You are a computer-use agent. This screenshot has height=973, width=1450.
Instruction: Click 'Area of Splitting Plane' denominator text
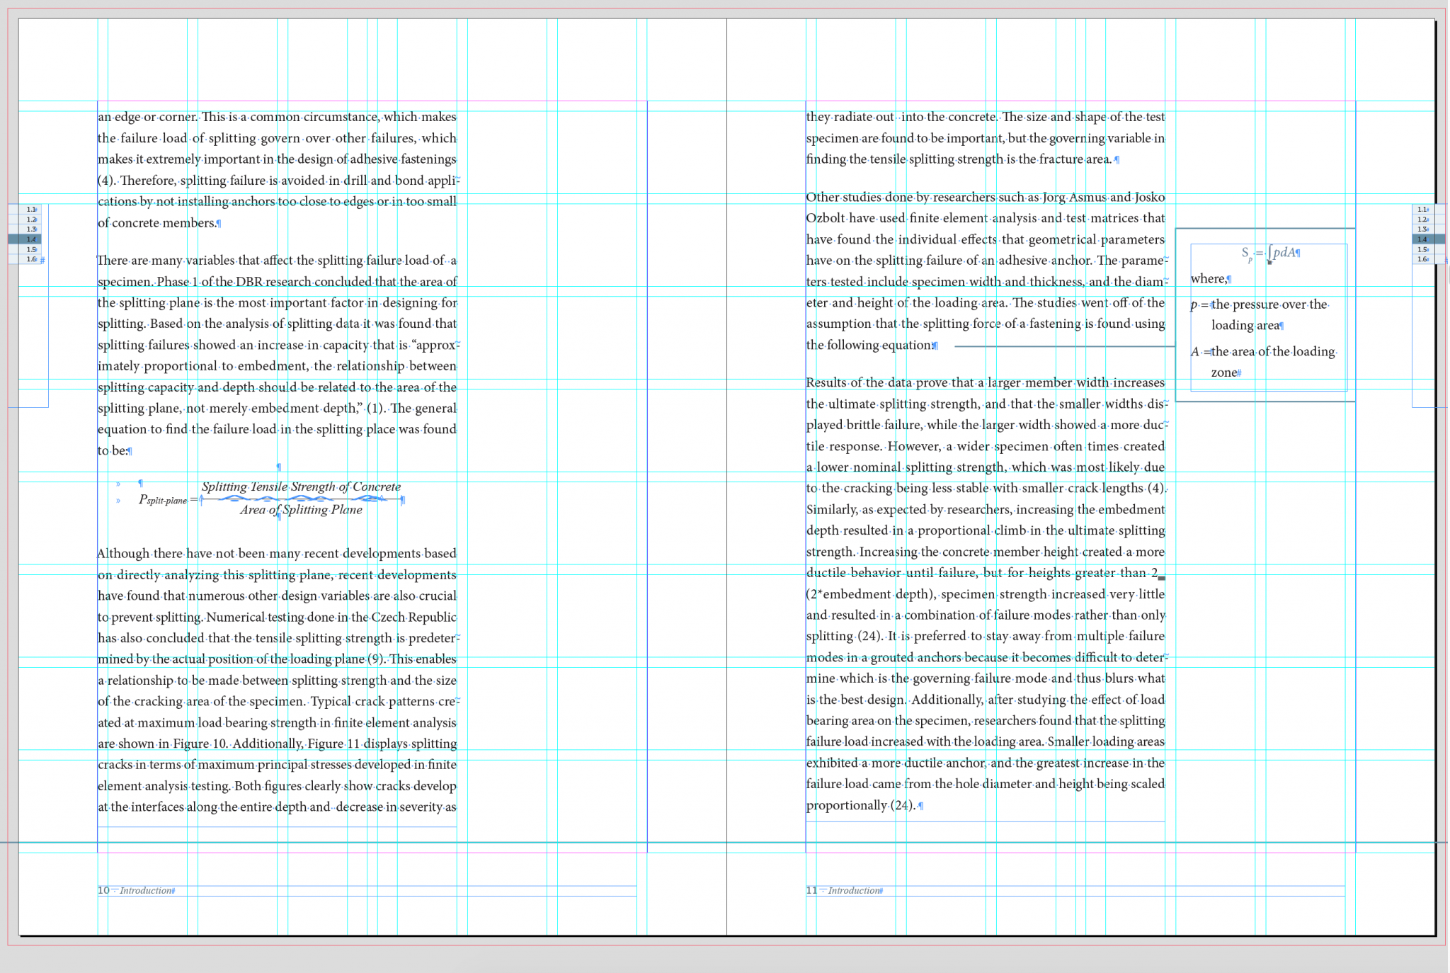(x=301, y=510)
